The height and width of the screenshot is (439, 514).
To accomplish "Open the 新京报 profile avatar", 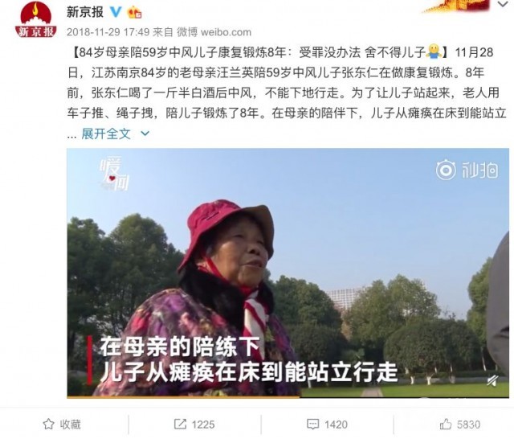I will [x=35, y=19].
